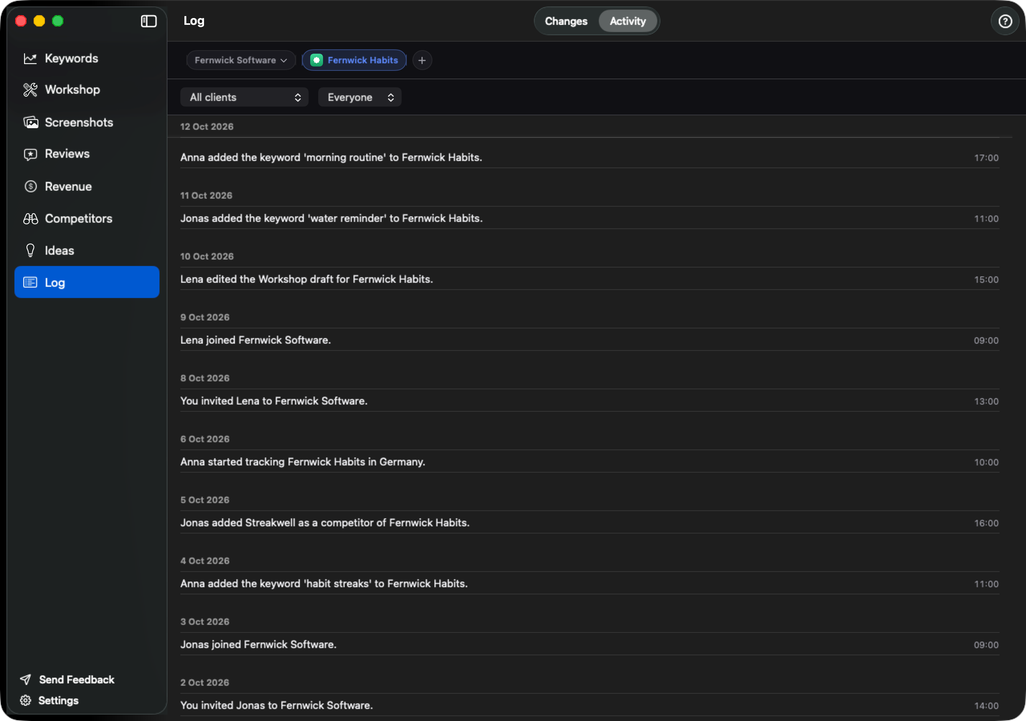
Task: Click the Competitors binoculars icon
Action: tap(30, 218)
